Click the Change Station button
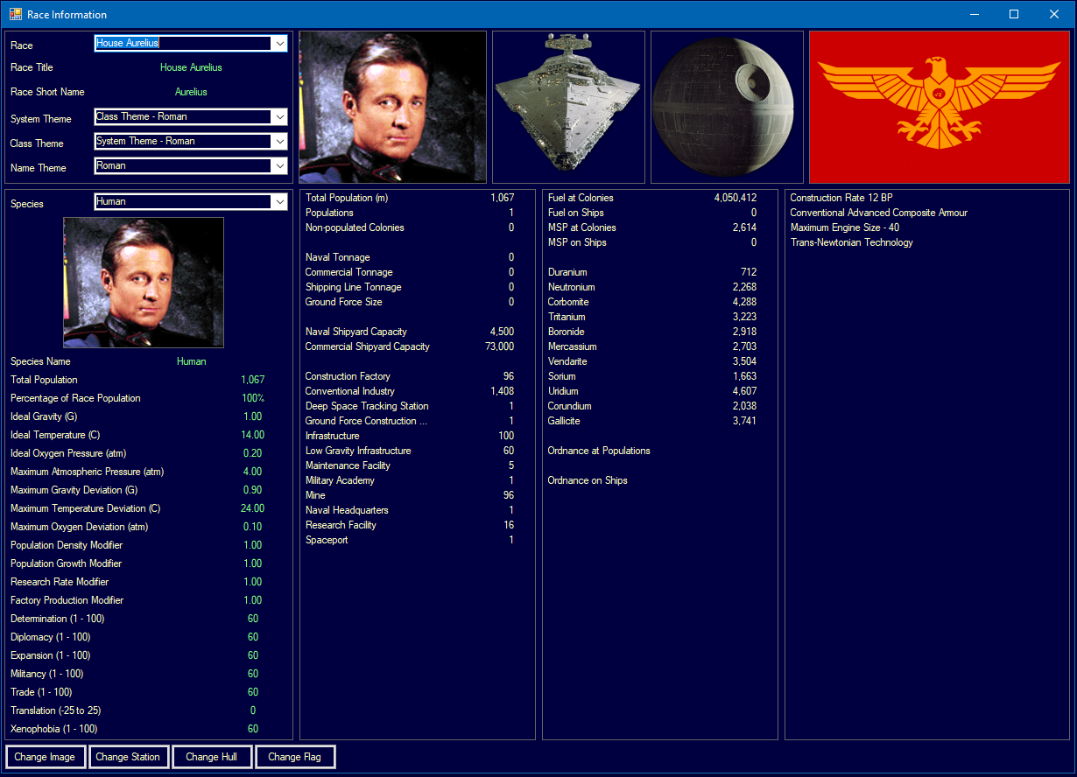The image size is (1077, 777). pos(128,757)
